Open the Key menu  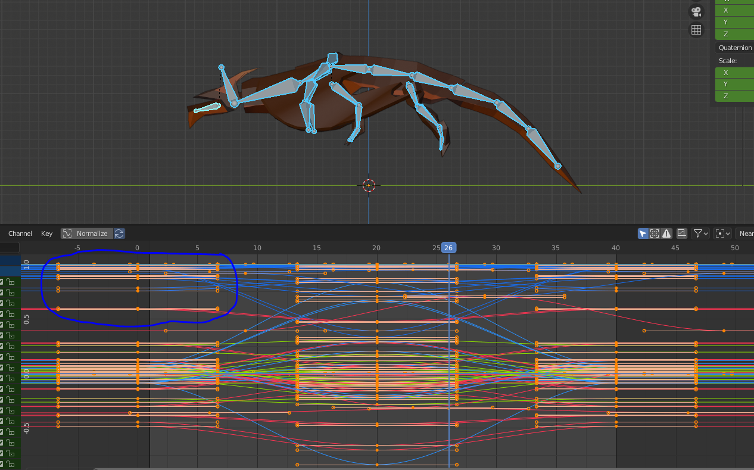tap(47, 234)
